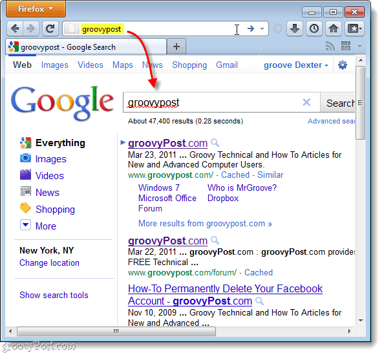
Task: Click preview magnifier beside second groovyPost.com result
Action: click(215, 240)
